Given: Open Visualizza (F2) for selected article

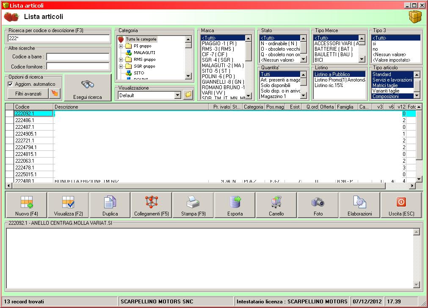Looking at the screenshot, I should (68, 205).
